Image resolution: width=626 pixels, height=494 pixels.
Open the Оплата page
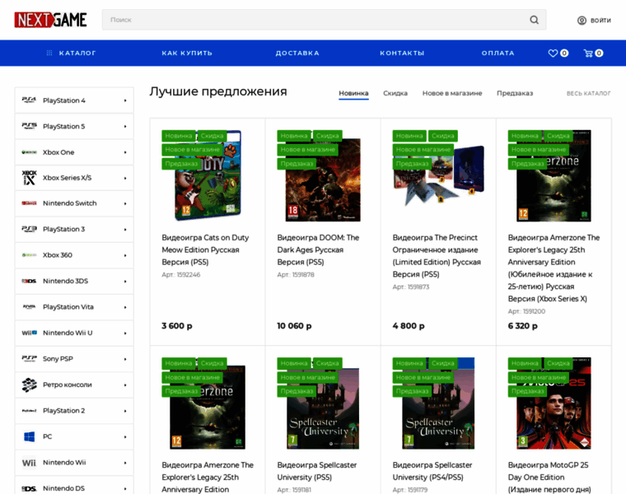pos(498,53)
